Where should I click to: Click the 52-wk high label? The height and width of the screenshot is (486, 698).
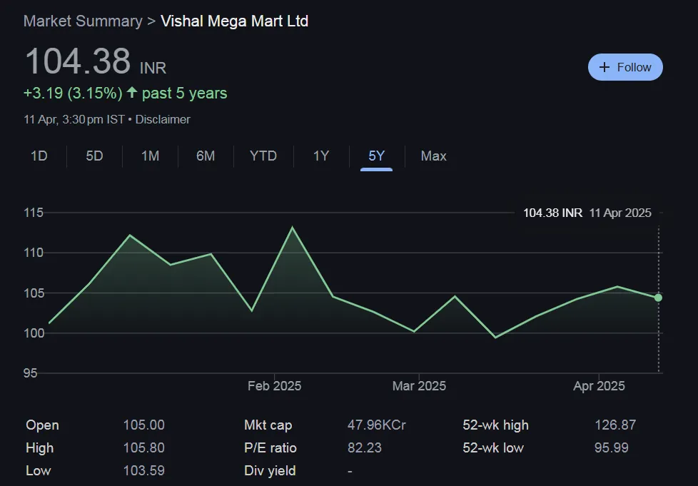tap(495, 425)
